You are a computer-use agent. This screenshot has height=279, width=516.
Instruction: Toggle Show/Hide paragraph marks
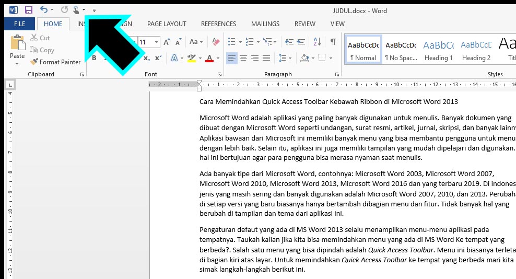pos(333,41)
